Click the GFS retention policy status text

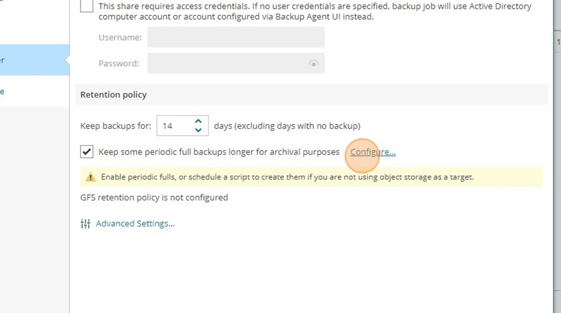[154, 198]
